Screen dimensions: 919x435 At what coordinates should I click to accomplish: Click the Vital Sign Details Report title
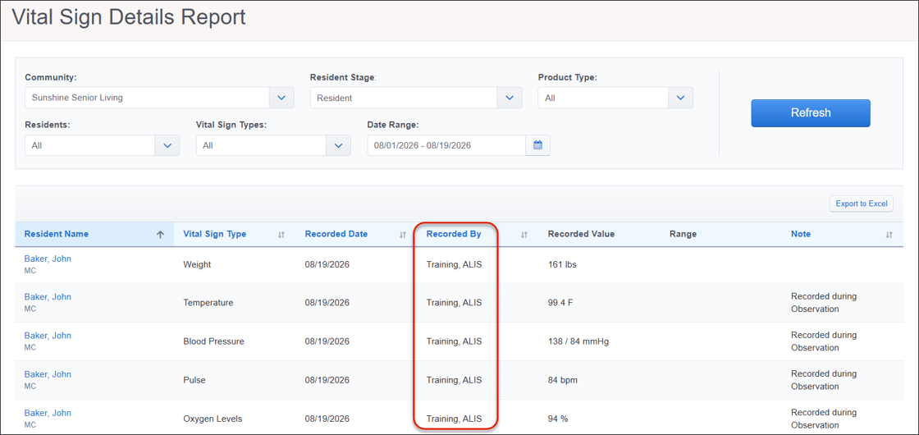tap(128, 17)
